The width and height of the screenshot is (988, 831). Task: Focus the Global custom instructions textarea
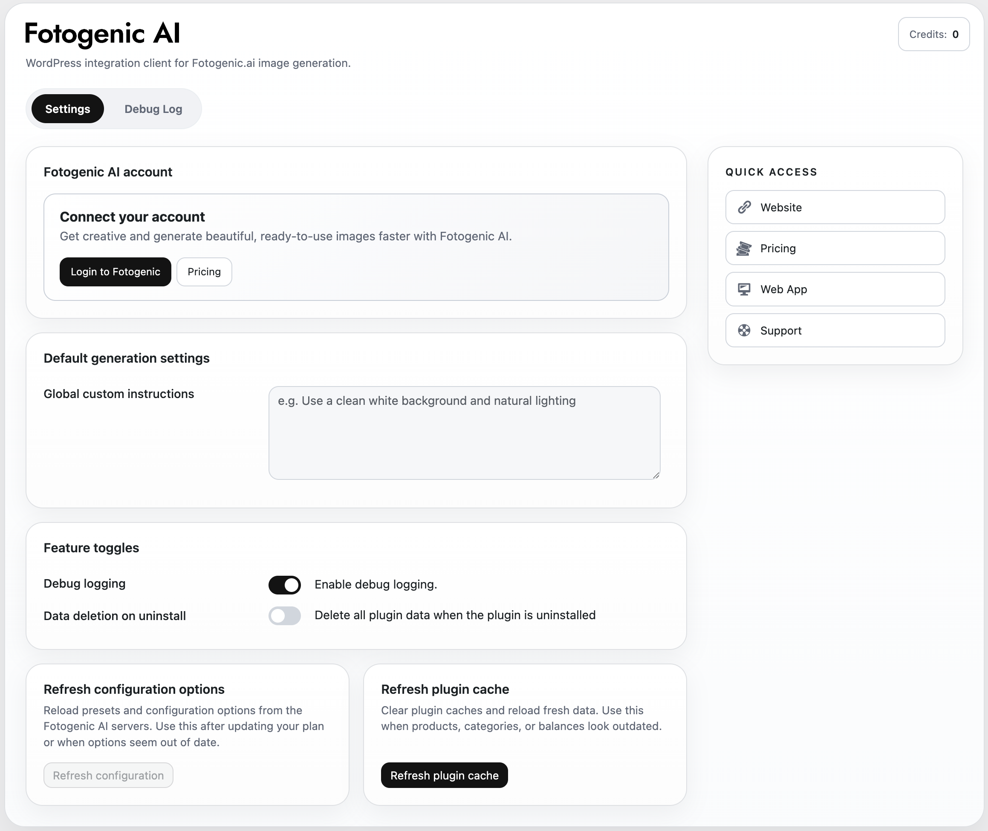point(464,433)
